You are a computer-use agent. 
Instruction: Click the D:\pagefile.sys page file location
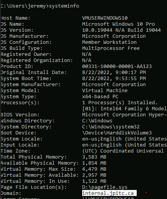click(105, 187)
